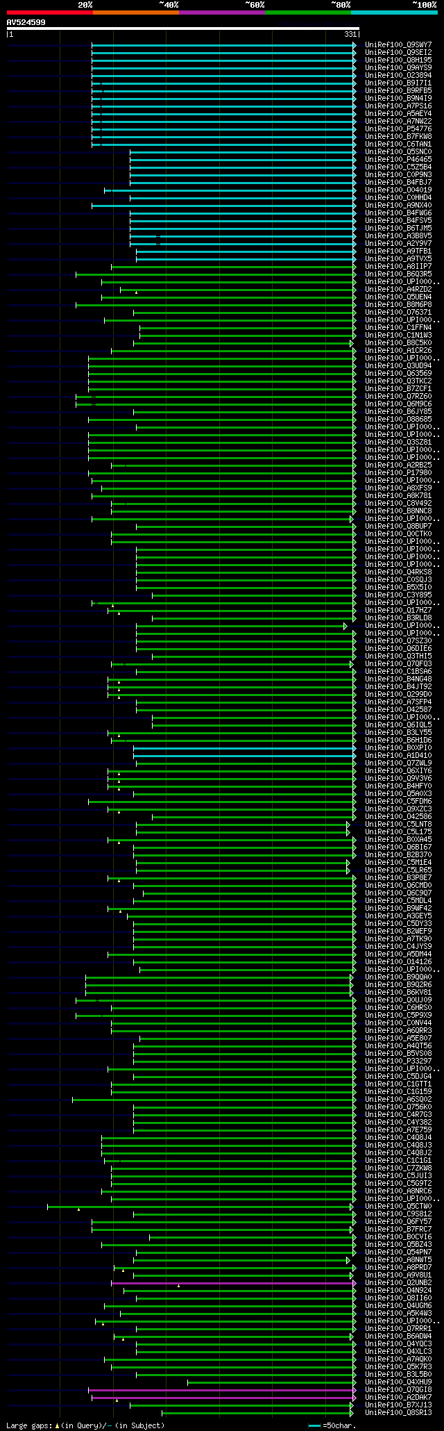Open hit UniRef100_B2B370
This screenshot has width=444, height=1431.
coord(398,855)
